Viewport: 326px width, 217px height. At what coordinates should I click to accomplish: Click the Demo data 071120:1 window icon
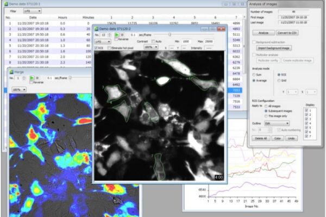(6, 4)
